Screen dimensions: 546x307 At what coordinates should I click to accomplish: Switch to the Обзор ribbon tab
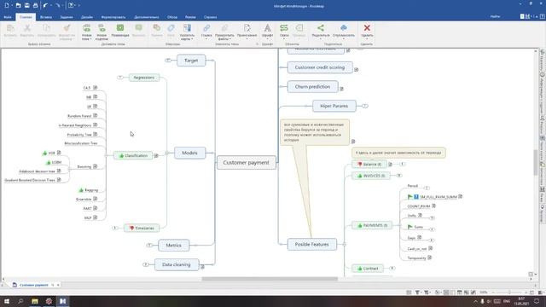pos(172,17)
